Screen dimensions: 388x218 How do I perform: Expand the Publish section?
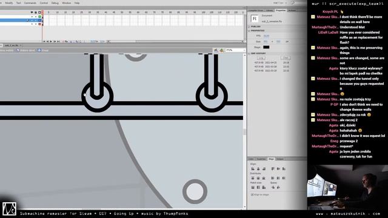point(249,27)
